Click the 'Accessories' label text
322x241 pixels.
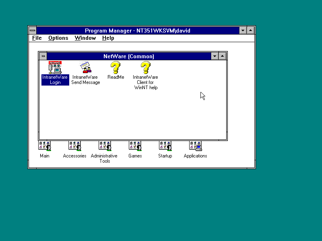coord(74,156)
